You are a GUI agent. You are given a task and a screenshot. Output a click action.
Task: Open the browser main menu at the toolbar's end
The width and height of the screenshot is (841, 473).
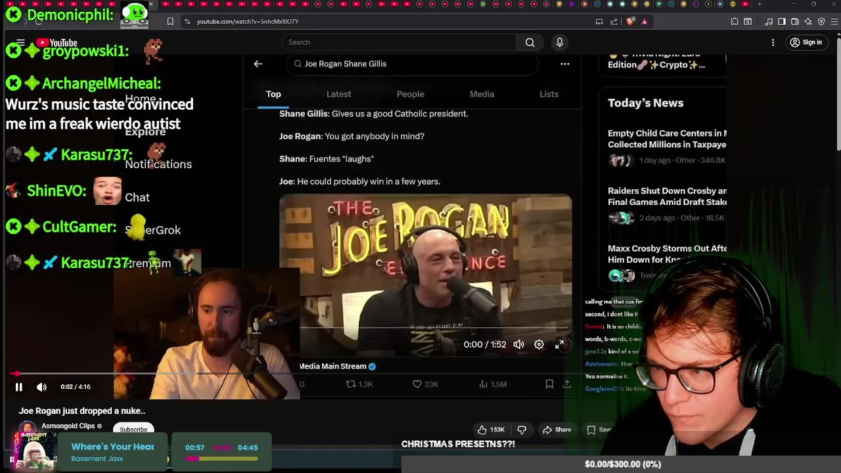834,22
